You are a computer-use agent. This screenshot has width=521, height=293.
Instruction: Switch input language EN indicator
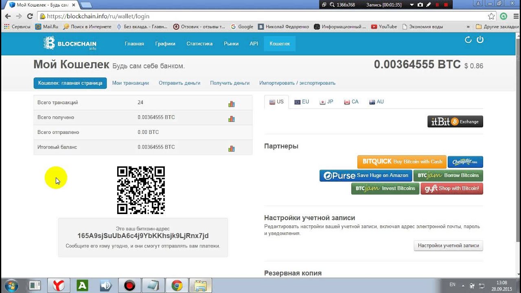pyautogui.click(x=452, y=284)
